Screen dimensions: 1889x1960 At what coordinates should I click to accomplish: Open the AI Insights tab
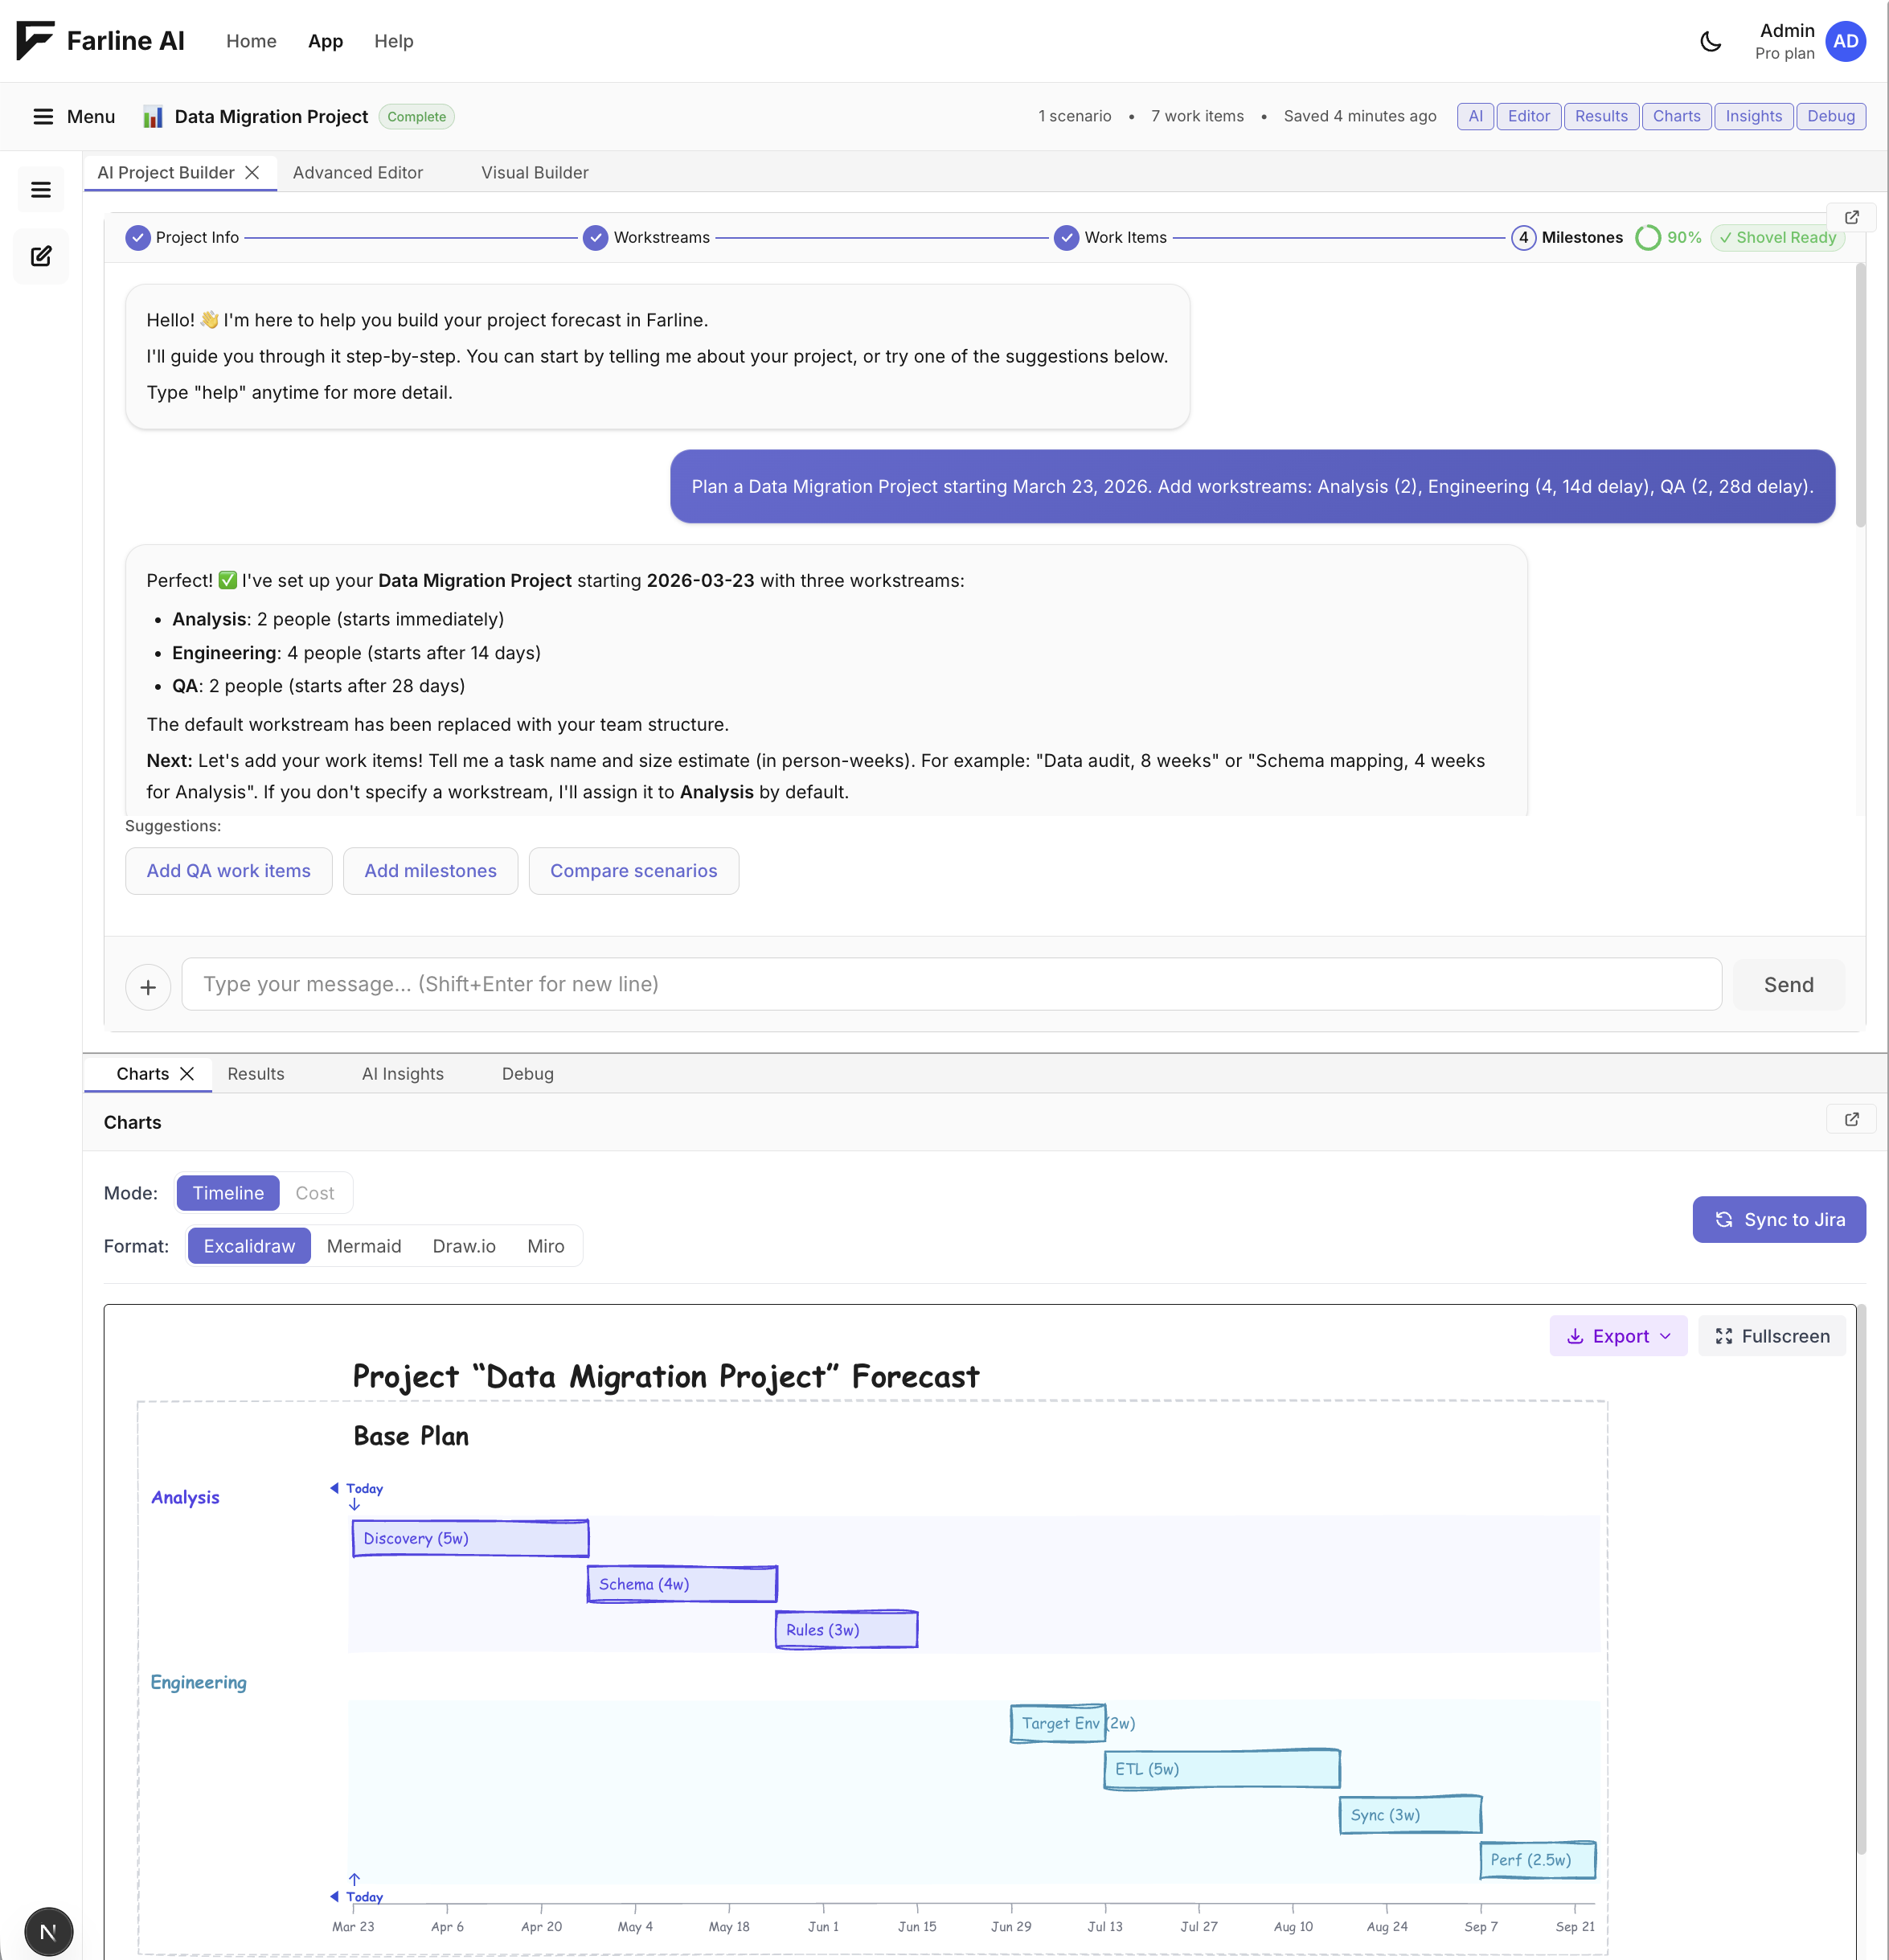point(402,1074)
